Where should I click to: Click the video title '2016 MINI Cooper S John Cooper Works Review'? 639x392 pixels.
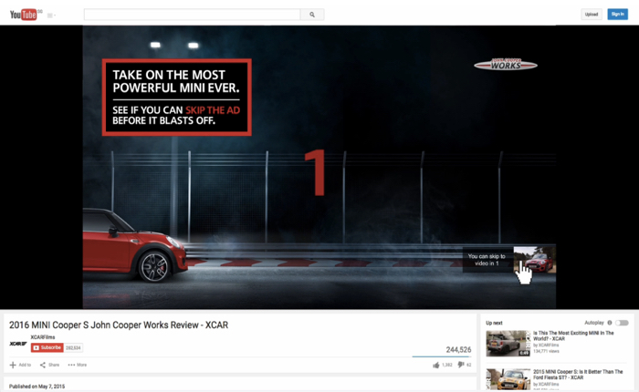pyautogui.click(x=119, y=325)
